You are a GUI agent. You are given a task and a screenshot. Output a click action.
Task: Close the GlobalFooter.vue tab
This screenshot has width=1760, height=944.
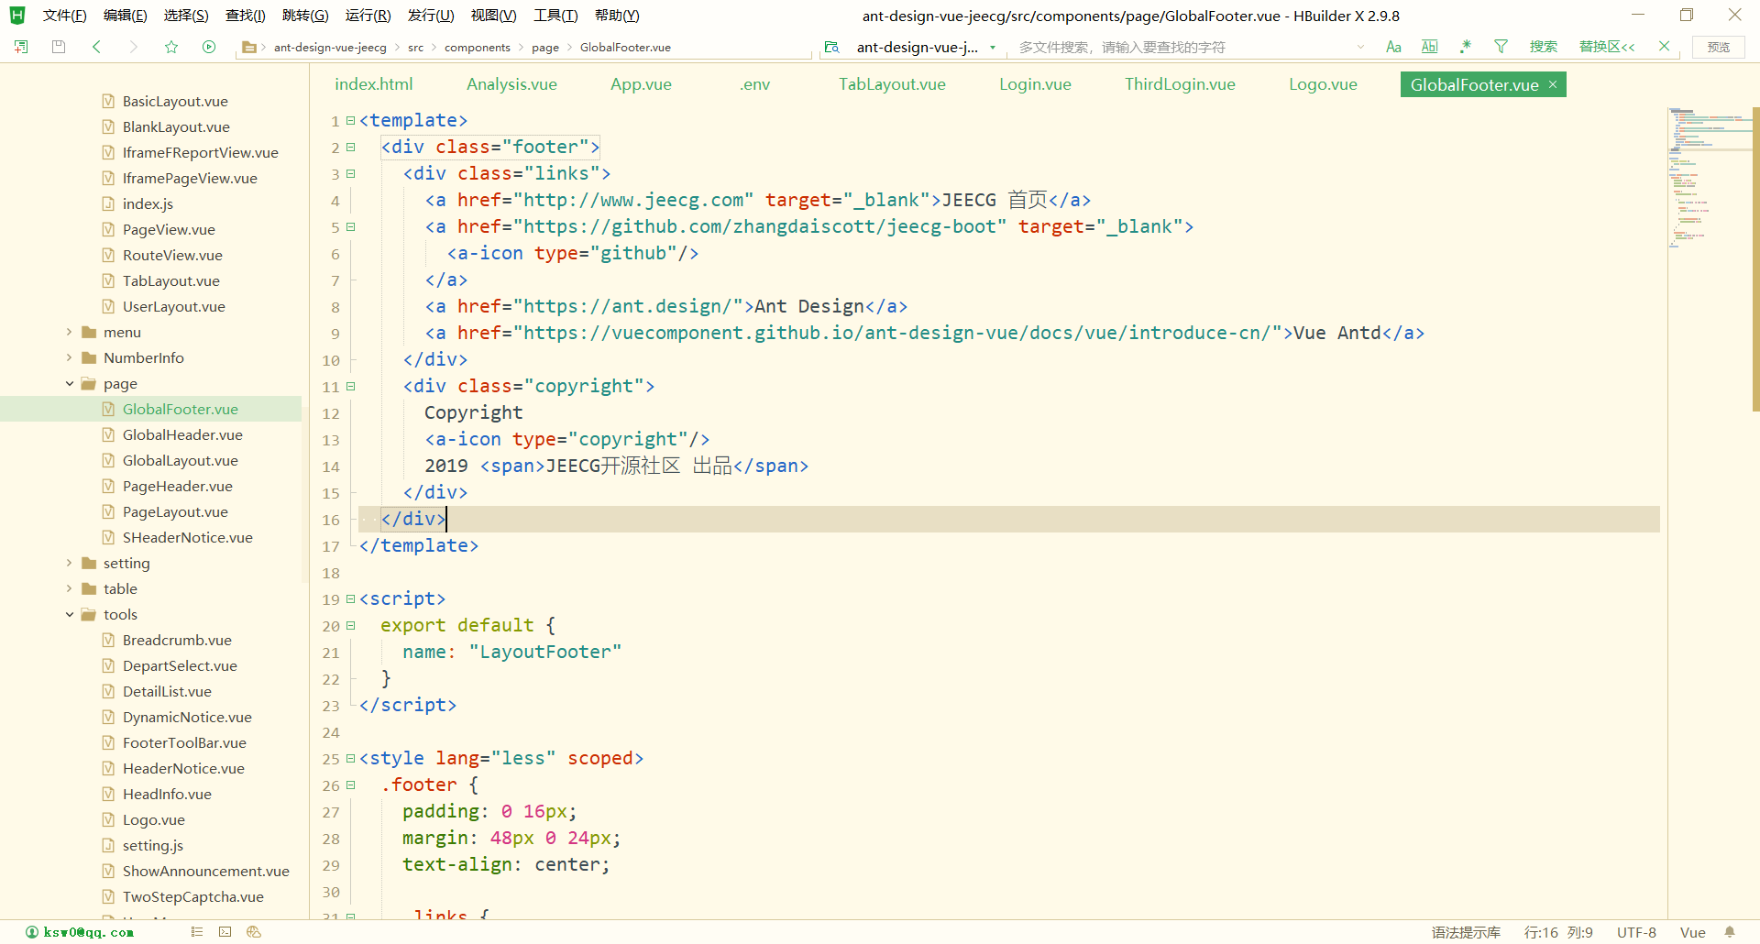[1553, 84]
